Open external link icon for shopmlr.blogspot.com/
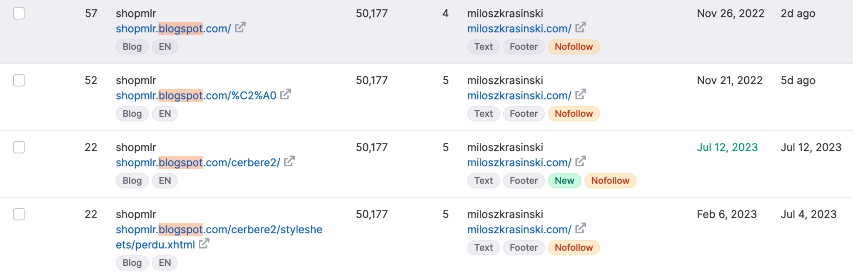The height and width of the screenshot is (277, 853). (x=240, y=27)
